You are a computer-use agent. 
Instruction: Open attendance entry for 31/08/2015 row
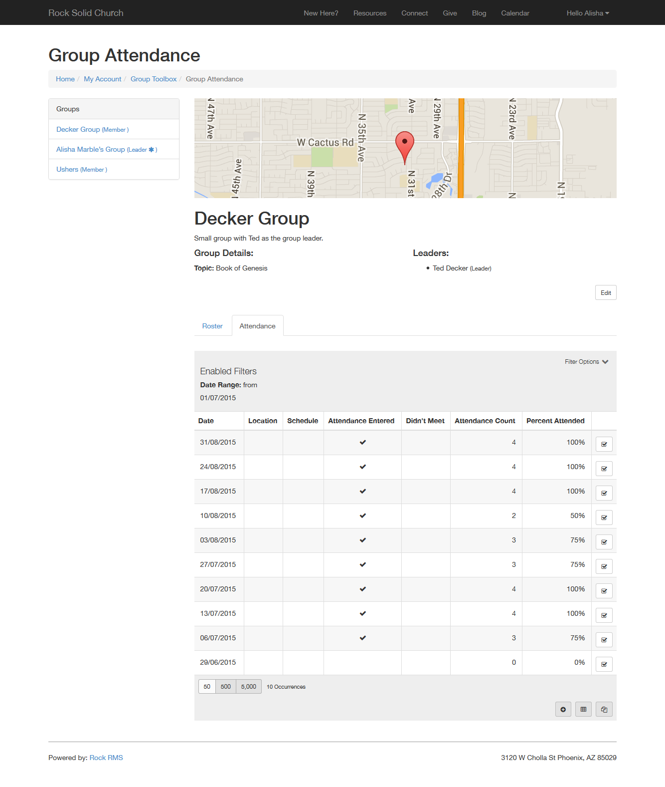[604, 444]
